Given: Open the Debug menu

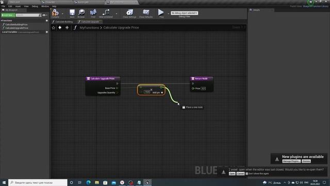Looking at the screenshot, I should coord(35,6).
